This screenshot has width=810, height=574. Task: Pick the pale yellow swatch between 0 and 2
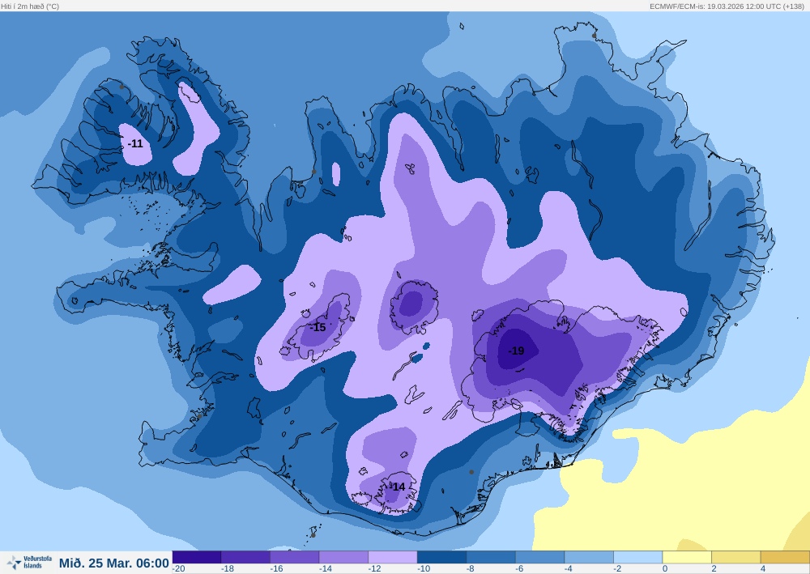point(687,557)
